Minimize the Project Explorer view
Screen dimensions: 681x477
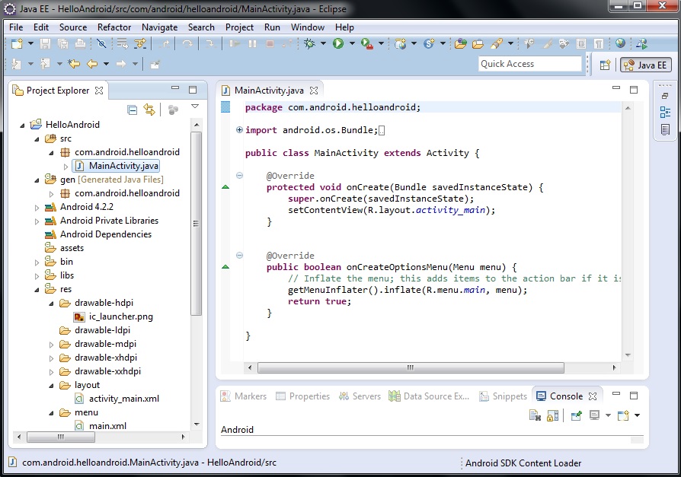pos(175,87)
